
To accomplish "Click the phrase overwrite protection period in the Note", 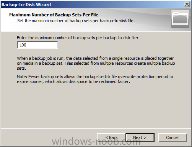I will tap(145, 77).
